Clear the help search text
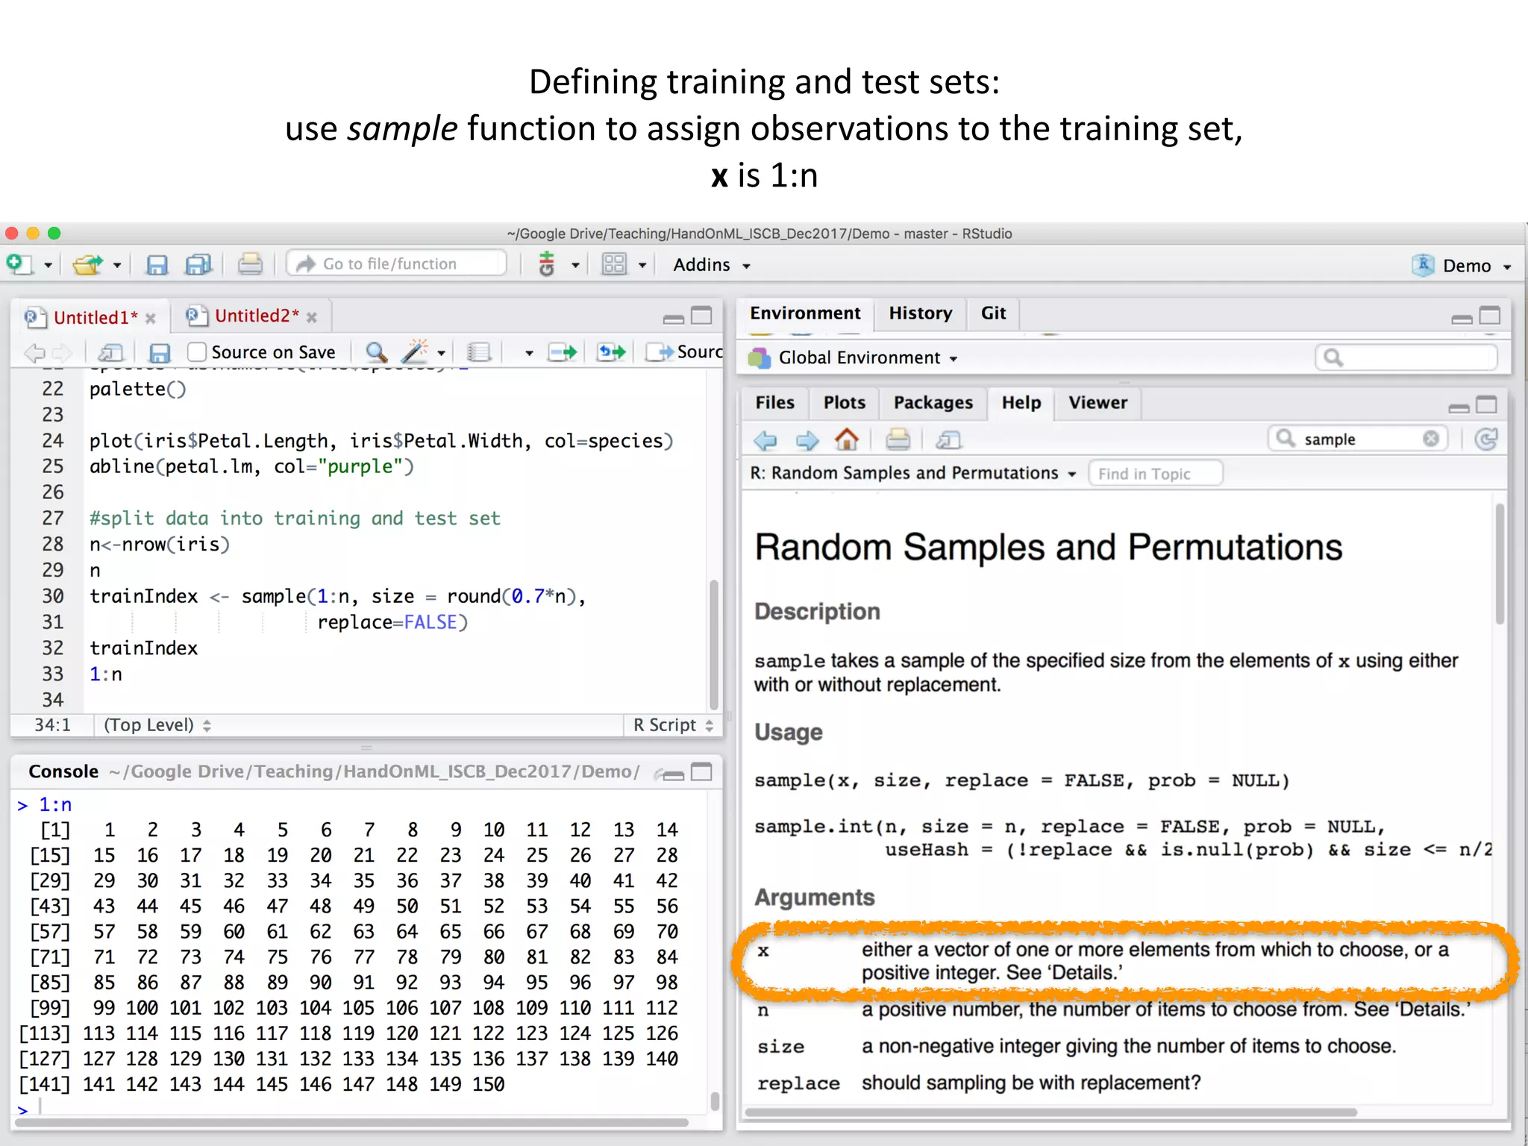 [x=1430, y=439]
